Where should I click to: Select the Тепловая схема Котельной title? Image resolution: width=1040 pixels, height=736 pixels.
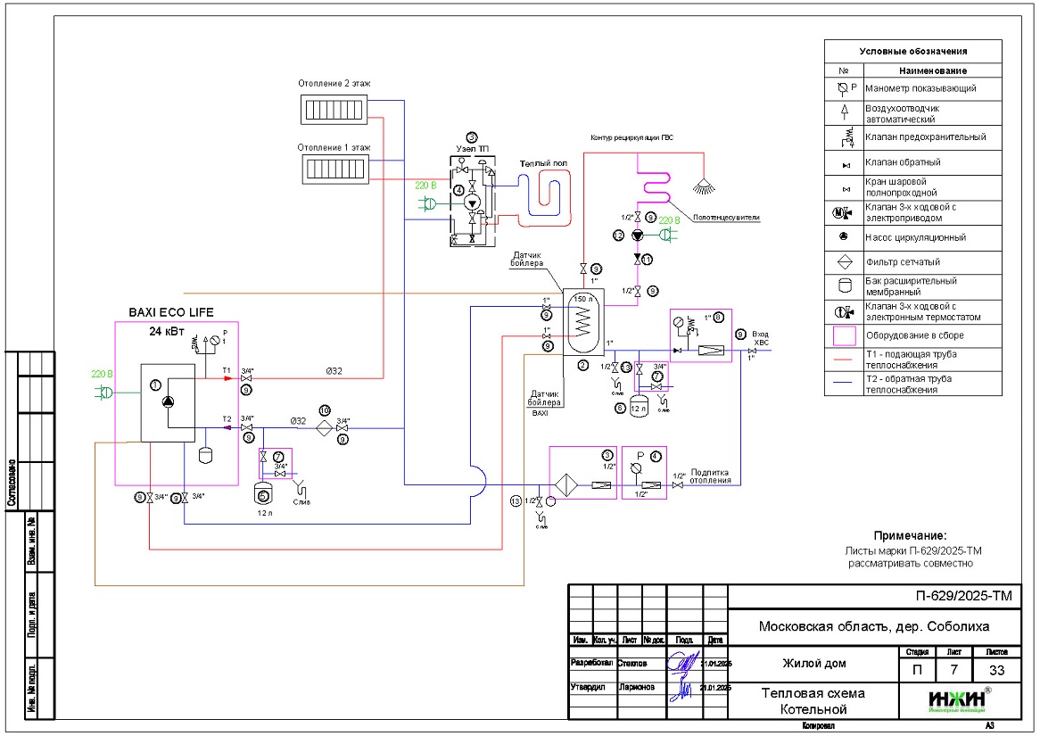tap(812, 701)
